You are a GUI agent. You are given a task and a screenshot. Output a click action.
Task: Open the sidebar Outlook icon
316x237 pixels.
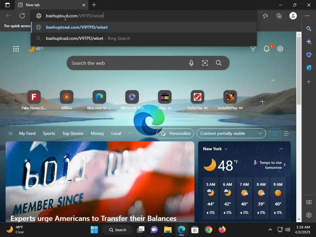click(x=309, y=68)
